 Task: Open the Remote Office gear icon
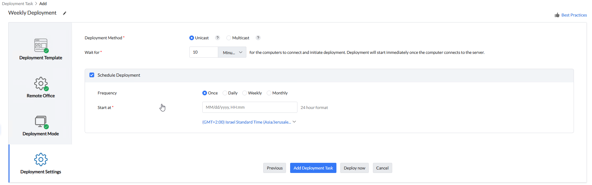pyautogui.click(x=41, y=83)
